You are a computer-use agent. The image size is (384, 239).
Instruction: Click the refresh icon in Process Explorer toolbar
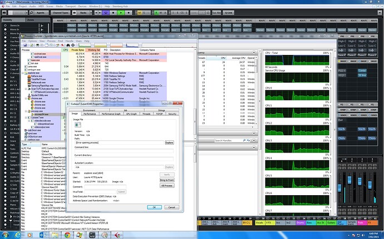(31, 45)
